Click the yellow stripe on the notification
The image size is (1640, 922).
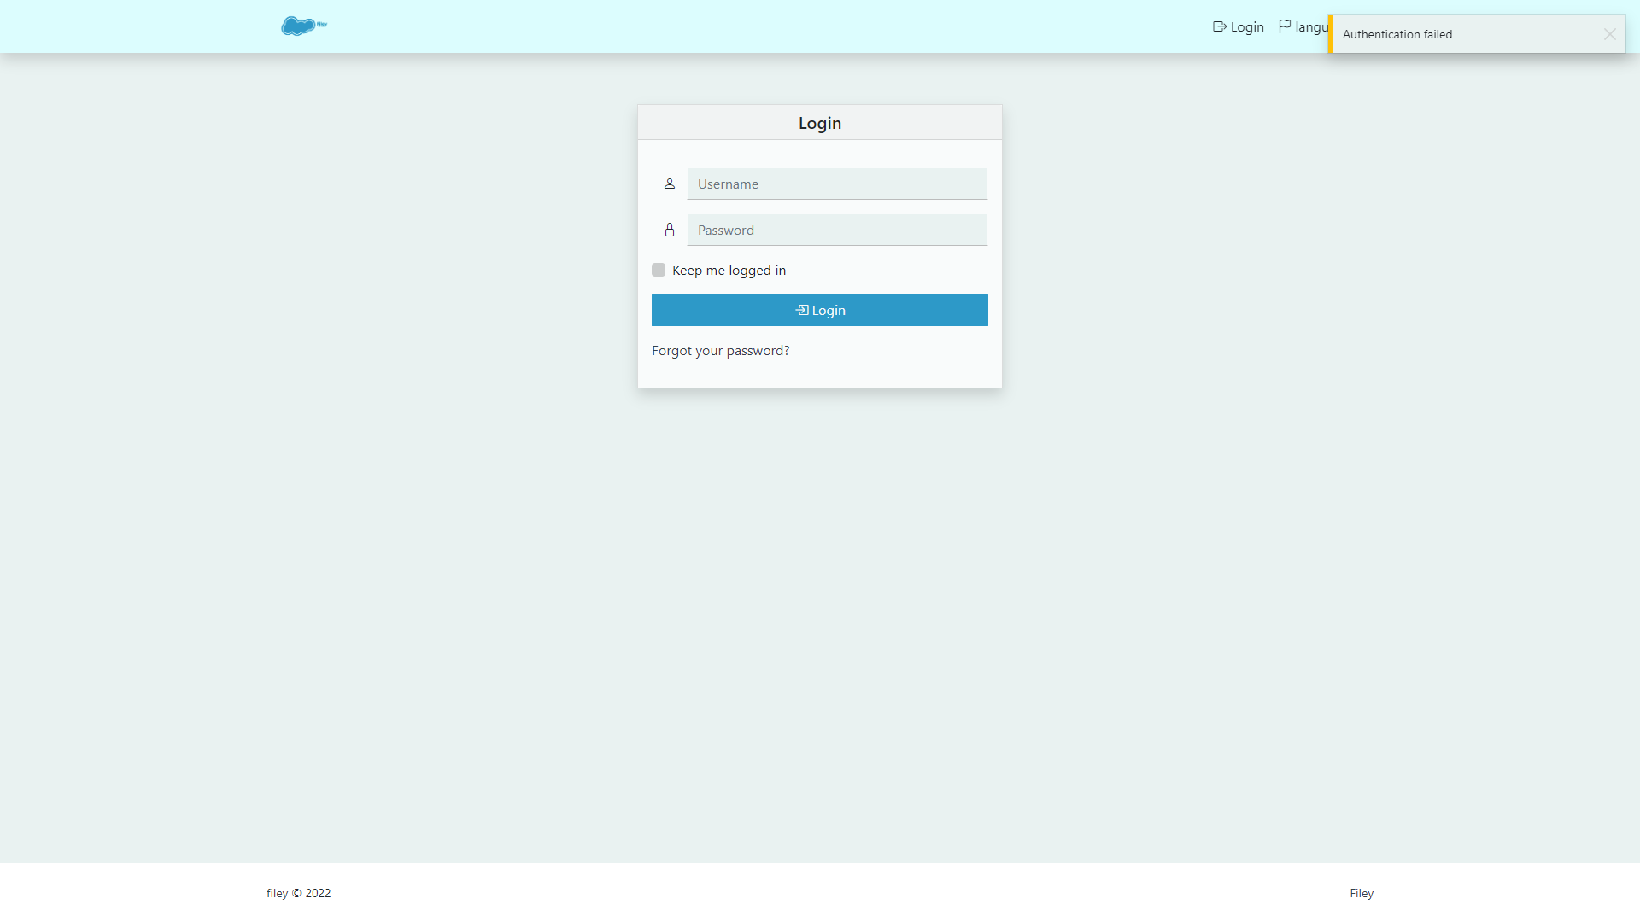pos(1330,34)
